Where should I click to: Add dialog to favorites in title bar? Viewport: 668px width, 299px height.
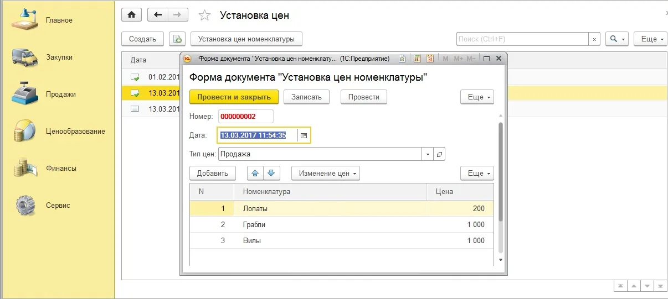(x=403, y=59)
